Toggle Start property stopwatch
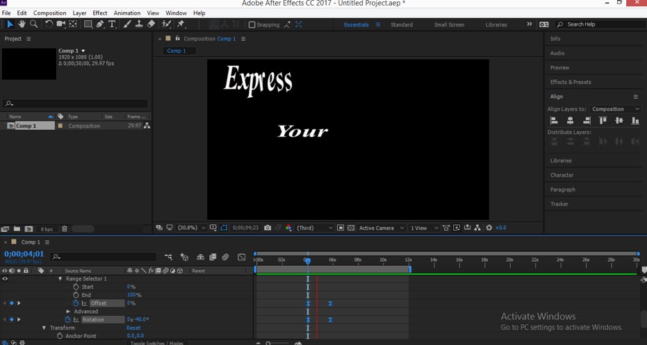647x345 pixels. [x=76, y=287]
